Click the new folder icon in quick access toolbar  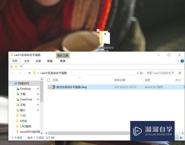click(x=16, y=67)
